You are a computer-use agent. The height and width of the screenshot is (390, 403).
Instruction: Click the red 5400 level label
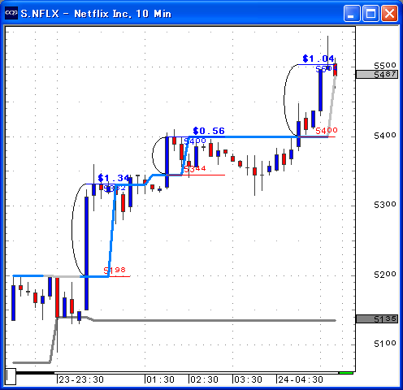(x=327, y=131)
